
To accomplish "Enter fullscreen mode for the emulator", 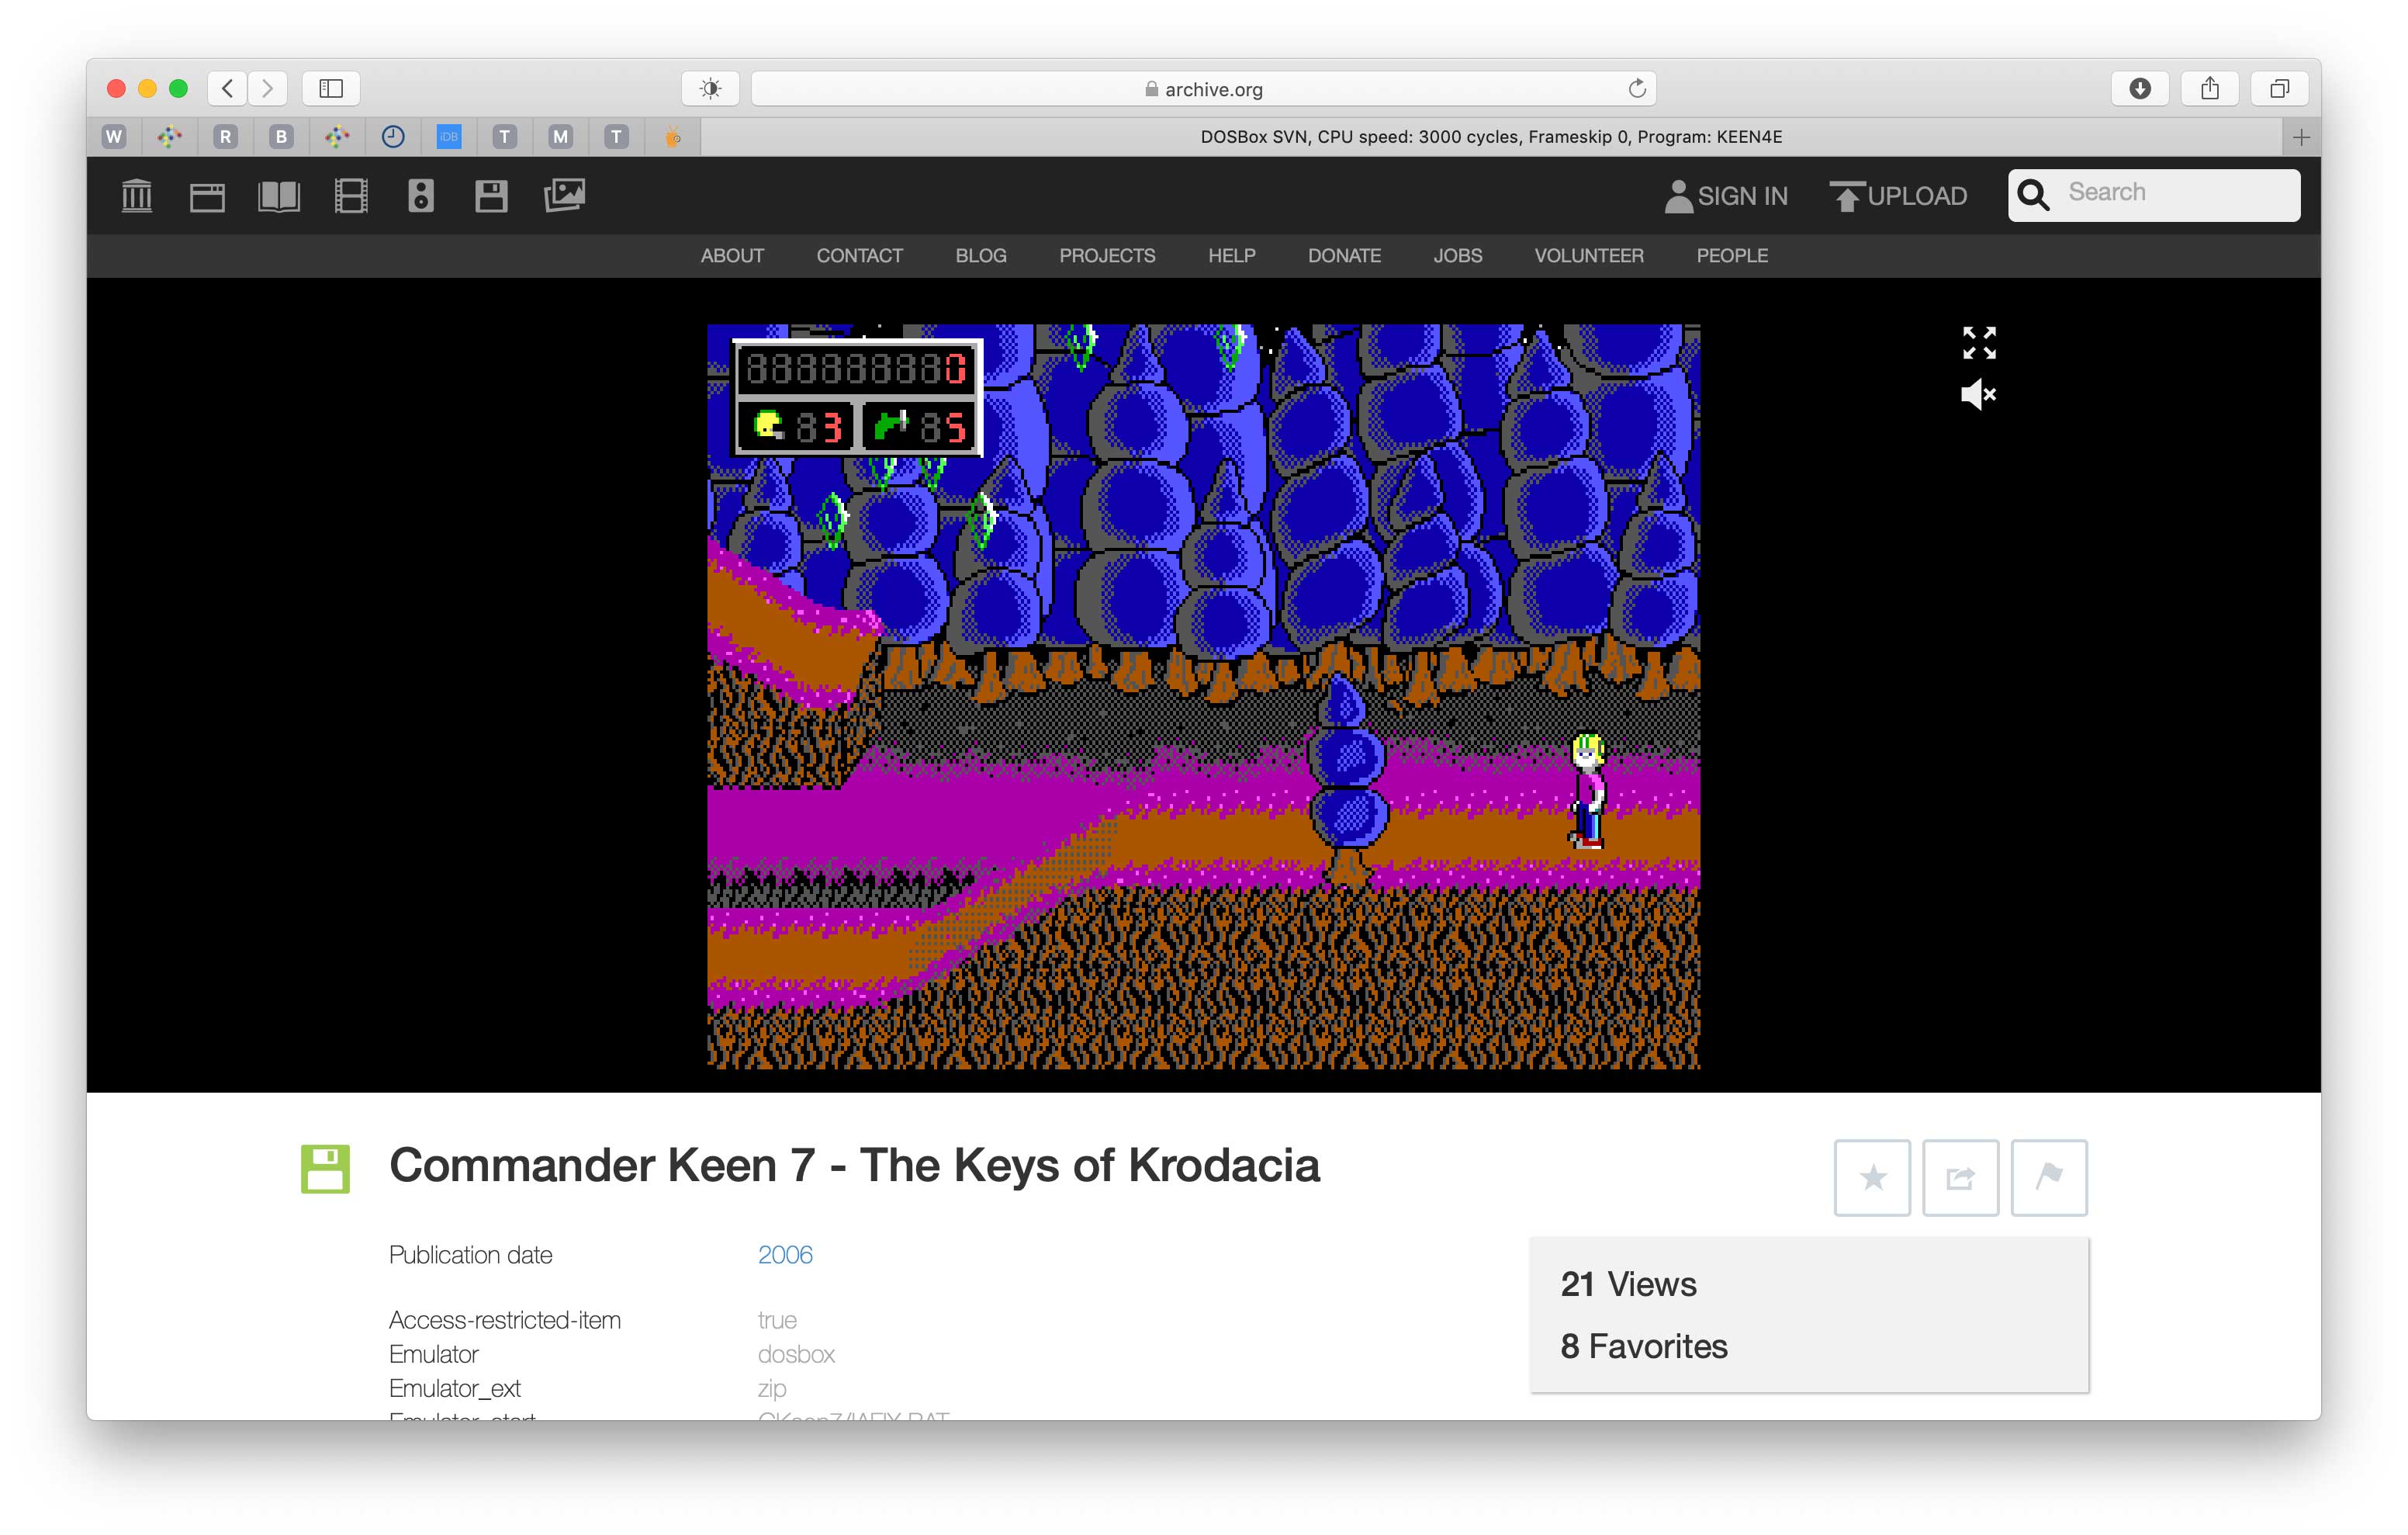I will point(1978,342).
